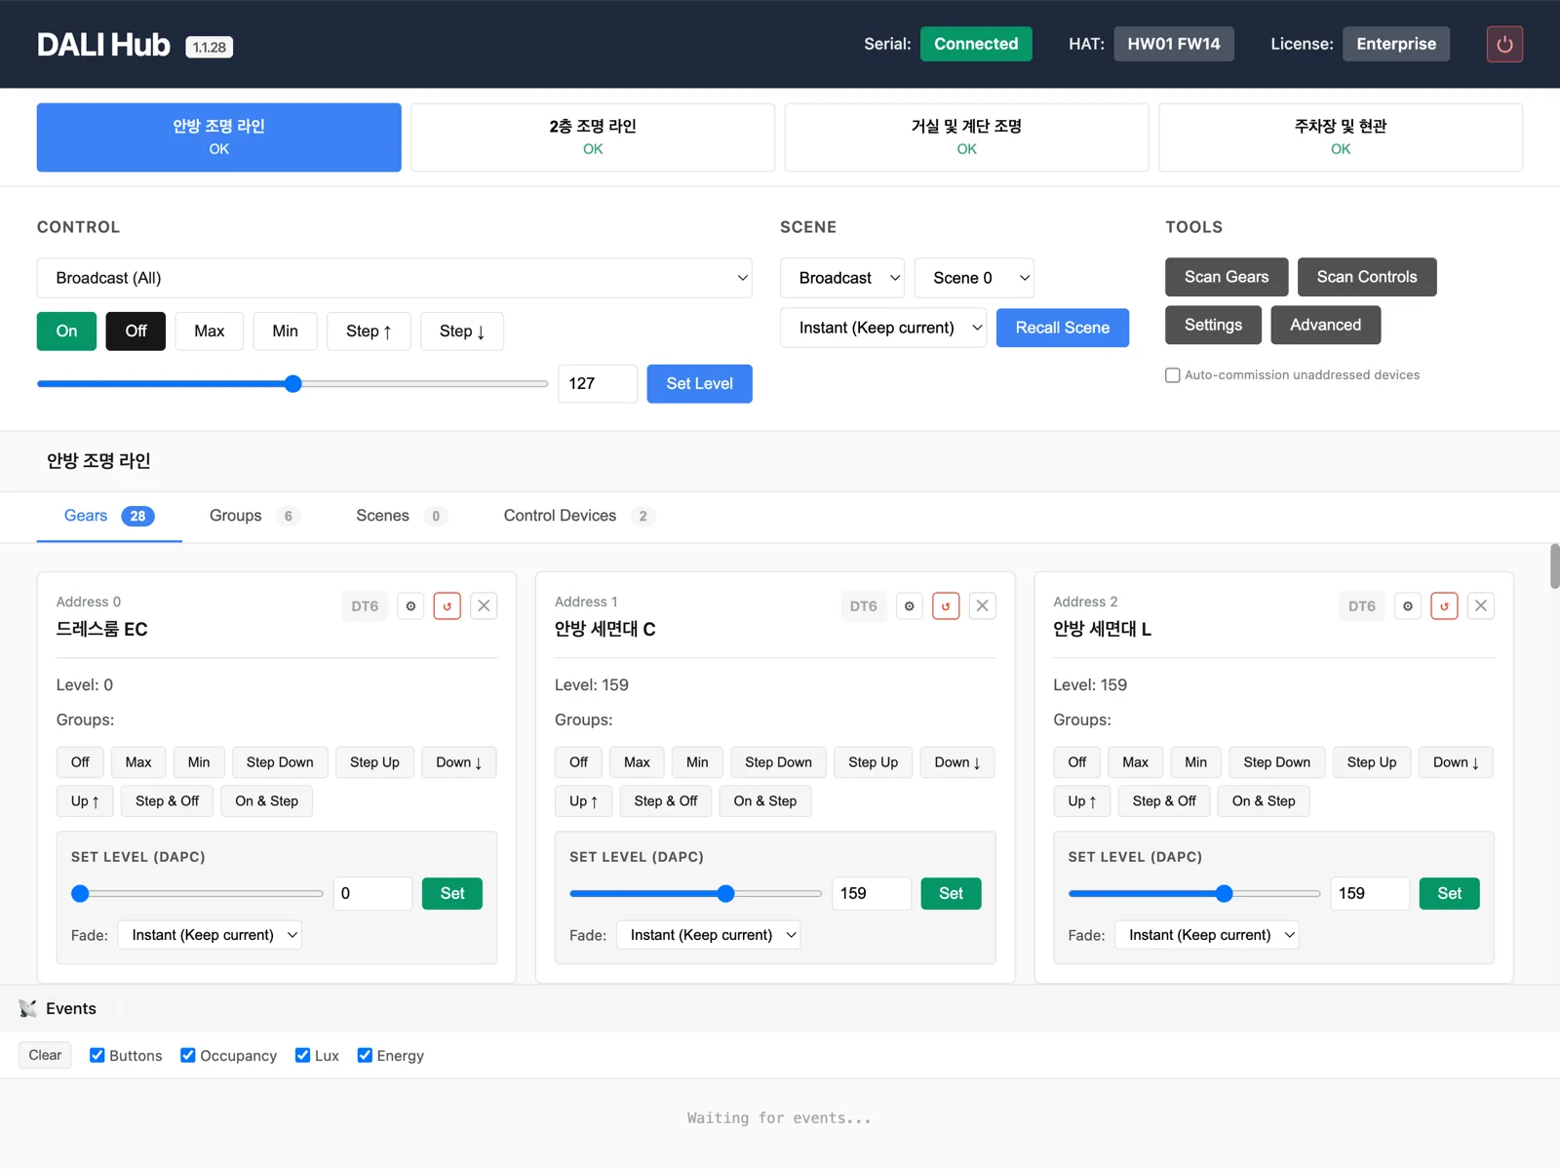Click Up ↑ on Address 0 card
1560x1169 pixels.
[85, 800]
